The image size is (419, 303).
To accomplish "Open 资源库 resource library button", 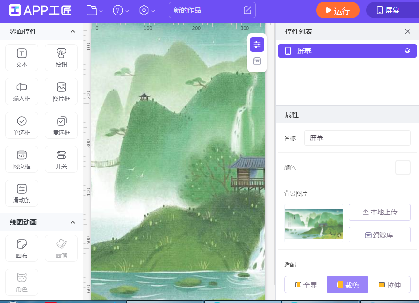I will click(x=380, y=235).
